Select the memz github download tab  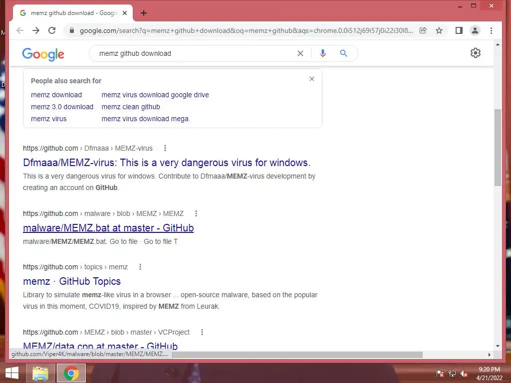coord(73,13)
